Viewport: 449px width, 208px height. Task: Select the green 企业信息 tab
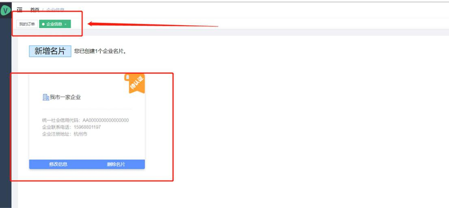point(55,24)
